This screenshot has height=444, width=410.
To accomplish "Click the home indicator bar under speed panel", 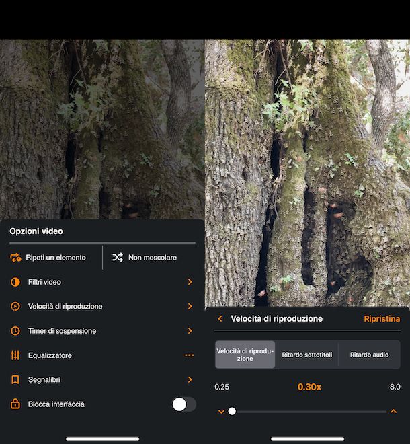I will (307, 439).
